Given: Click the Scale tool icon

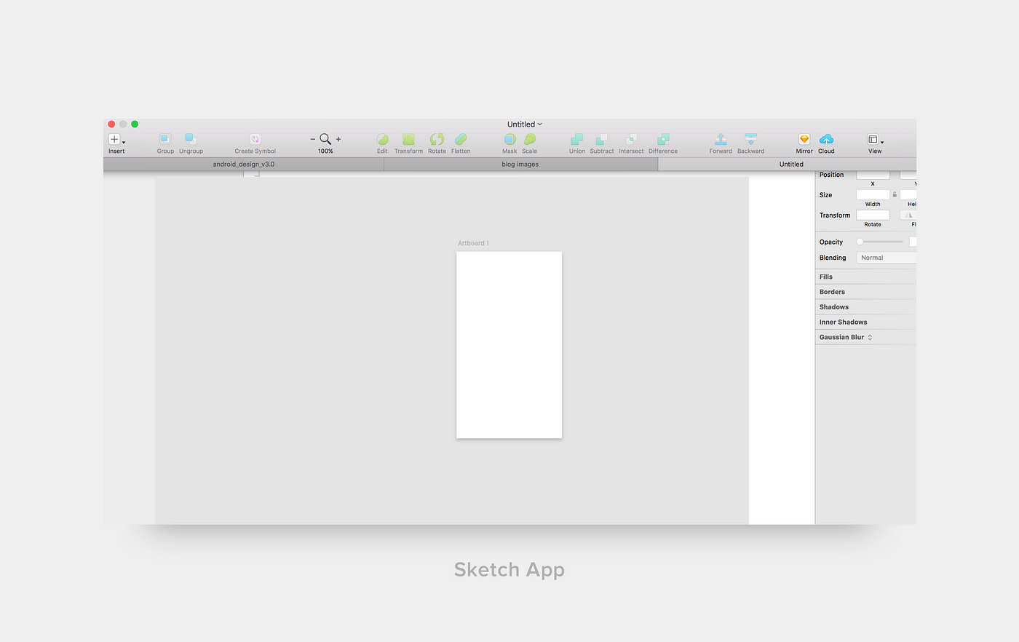Looking at the screenshot, I should pyautogui.click(x=530, y=139).
